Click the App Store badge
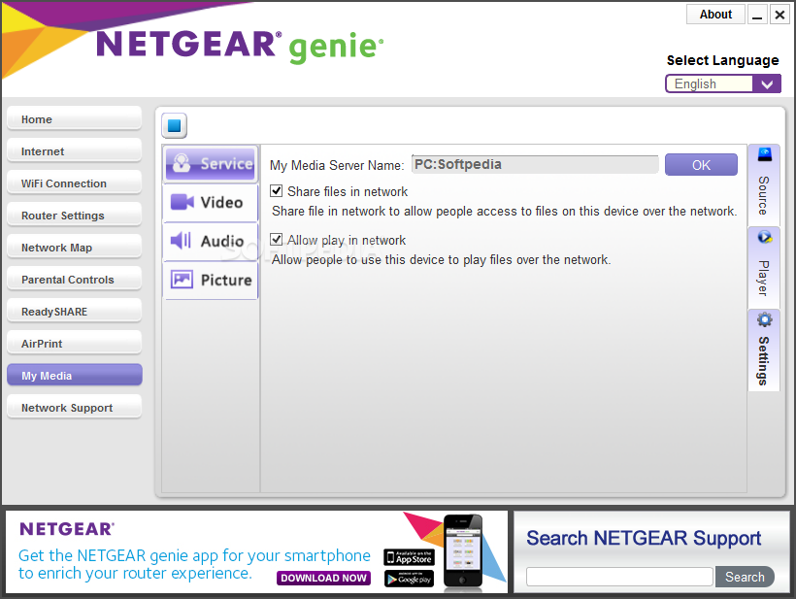The image size is (796, 599). tap(410, 557)
